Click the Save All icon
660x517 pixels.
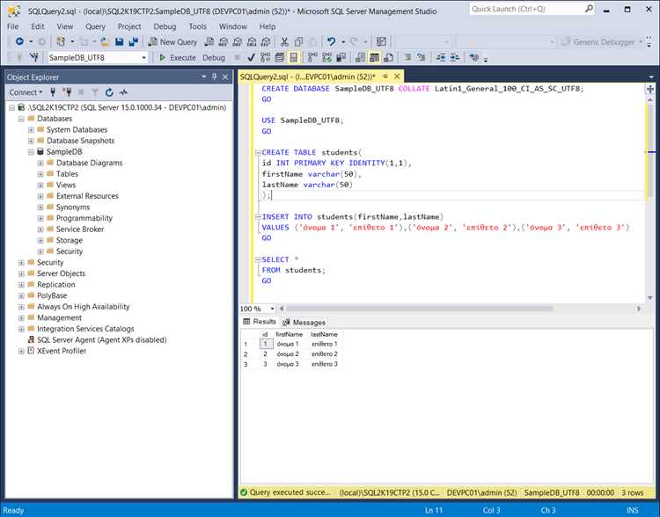[134, 41]
